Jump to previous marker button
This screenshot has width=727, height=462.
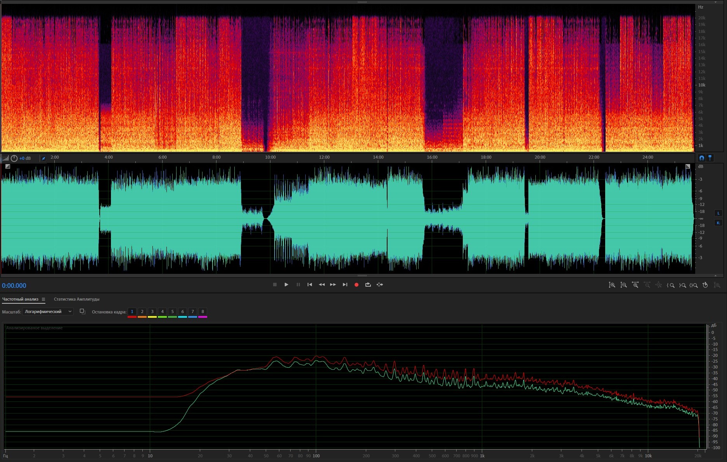(x=310, y=285)
